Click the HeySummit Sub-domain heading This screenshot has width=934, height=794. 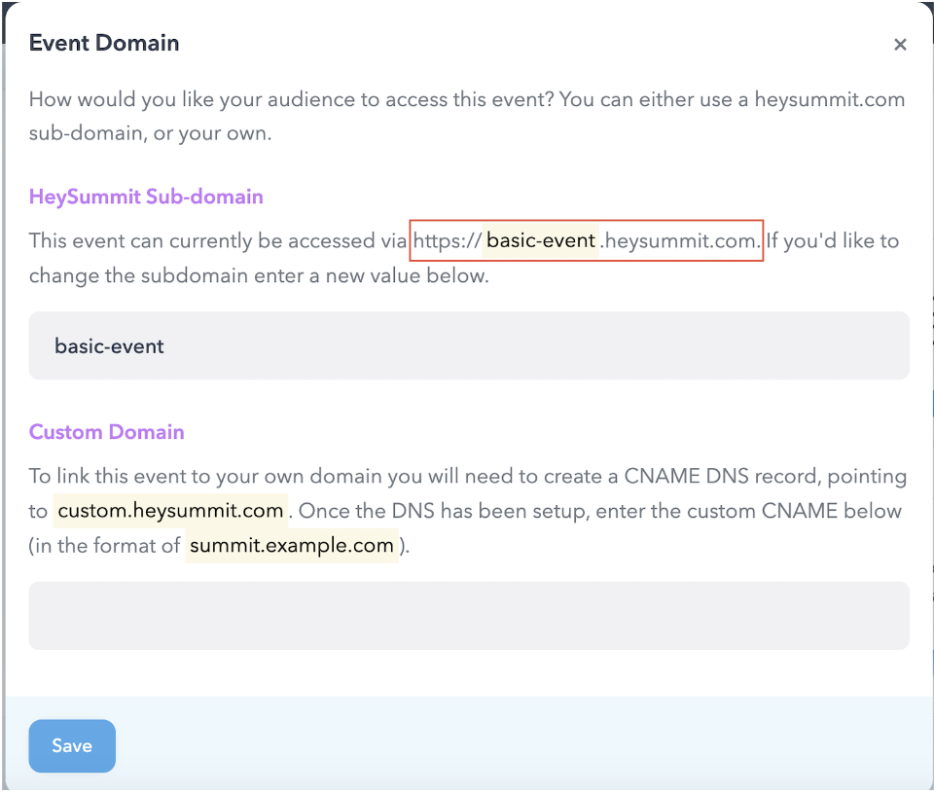146,197
